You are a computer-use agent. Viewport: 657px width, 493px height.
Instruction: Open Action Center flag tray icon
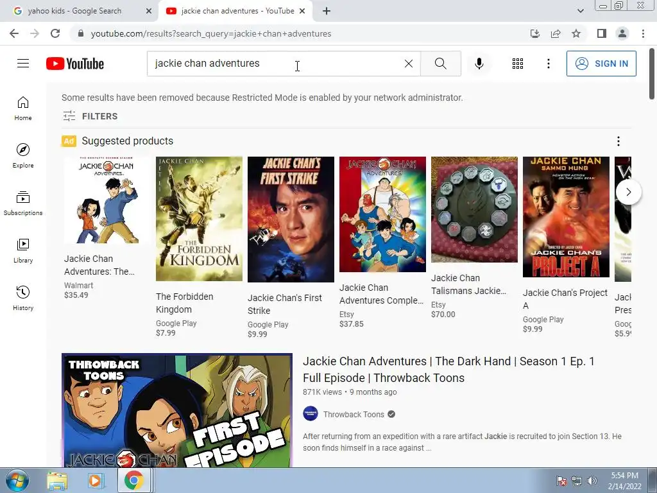point(561,481)
